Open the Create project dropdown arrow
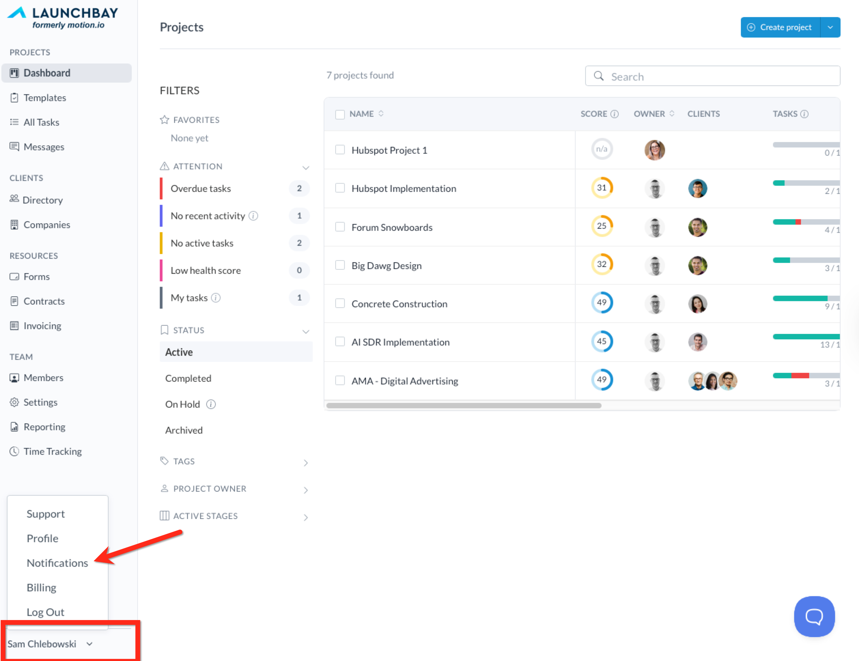859x661 pixels. pyautogui.click(x=830, y=27)
